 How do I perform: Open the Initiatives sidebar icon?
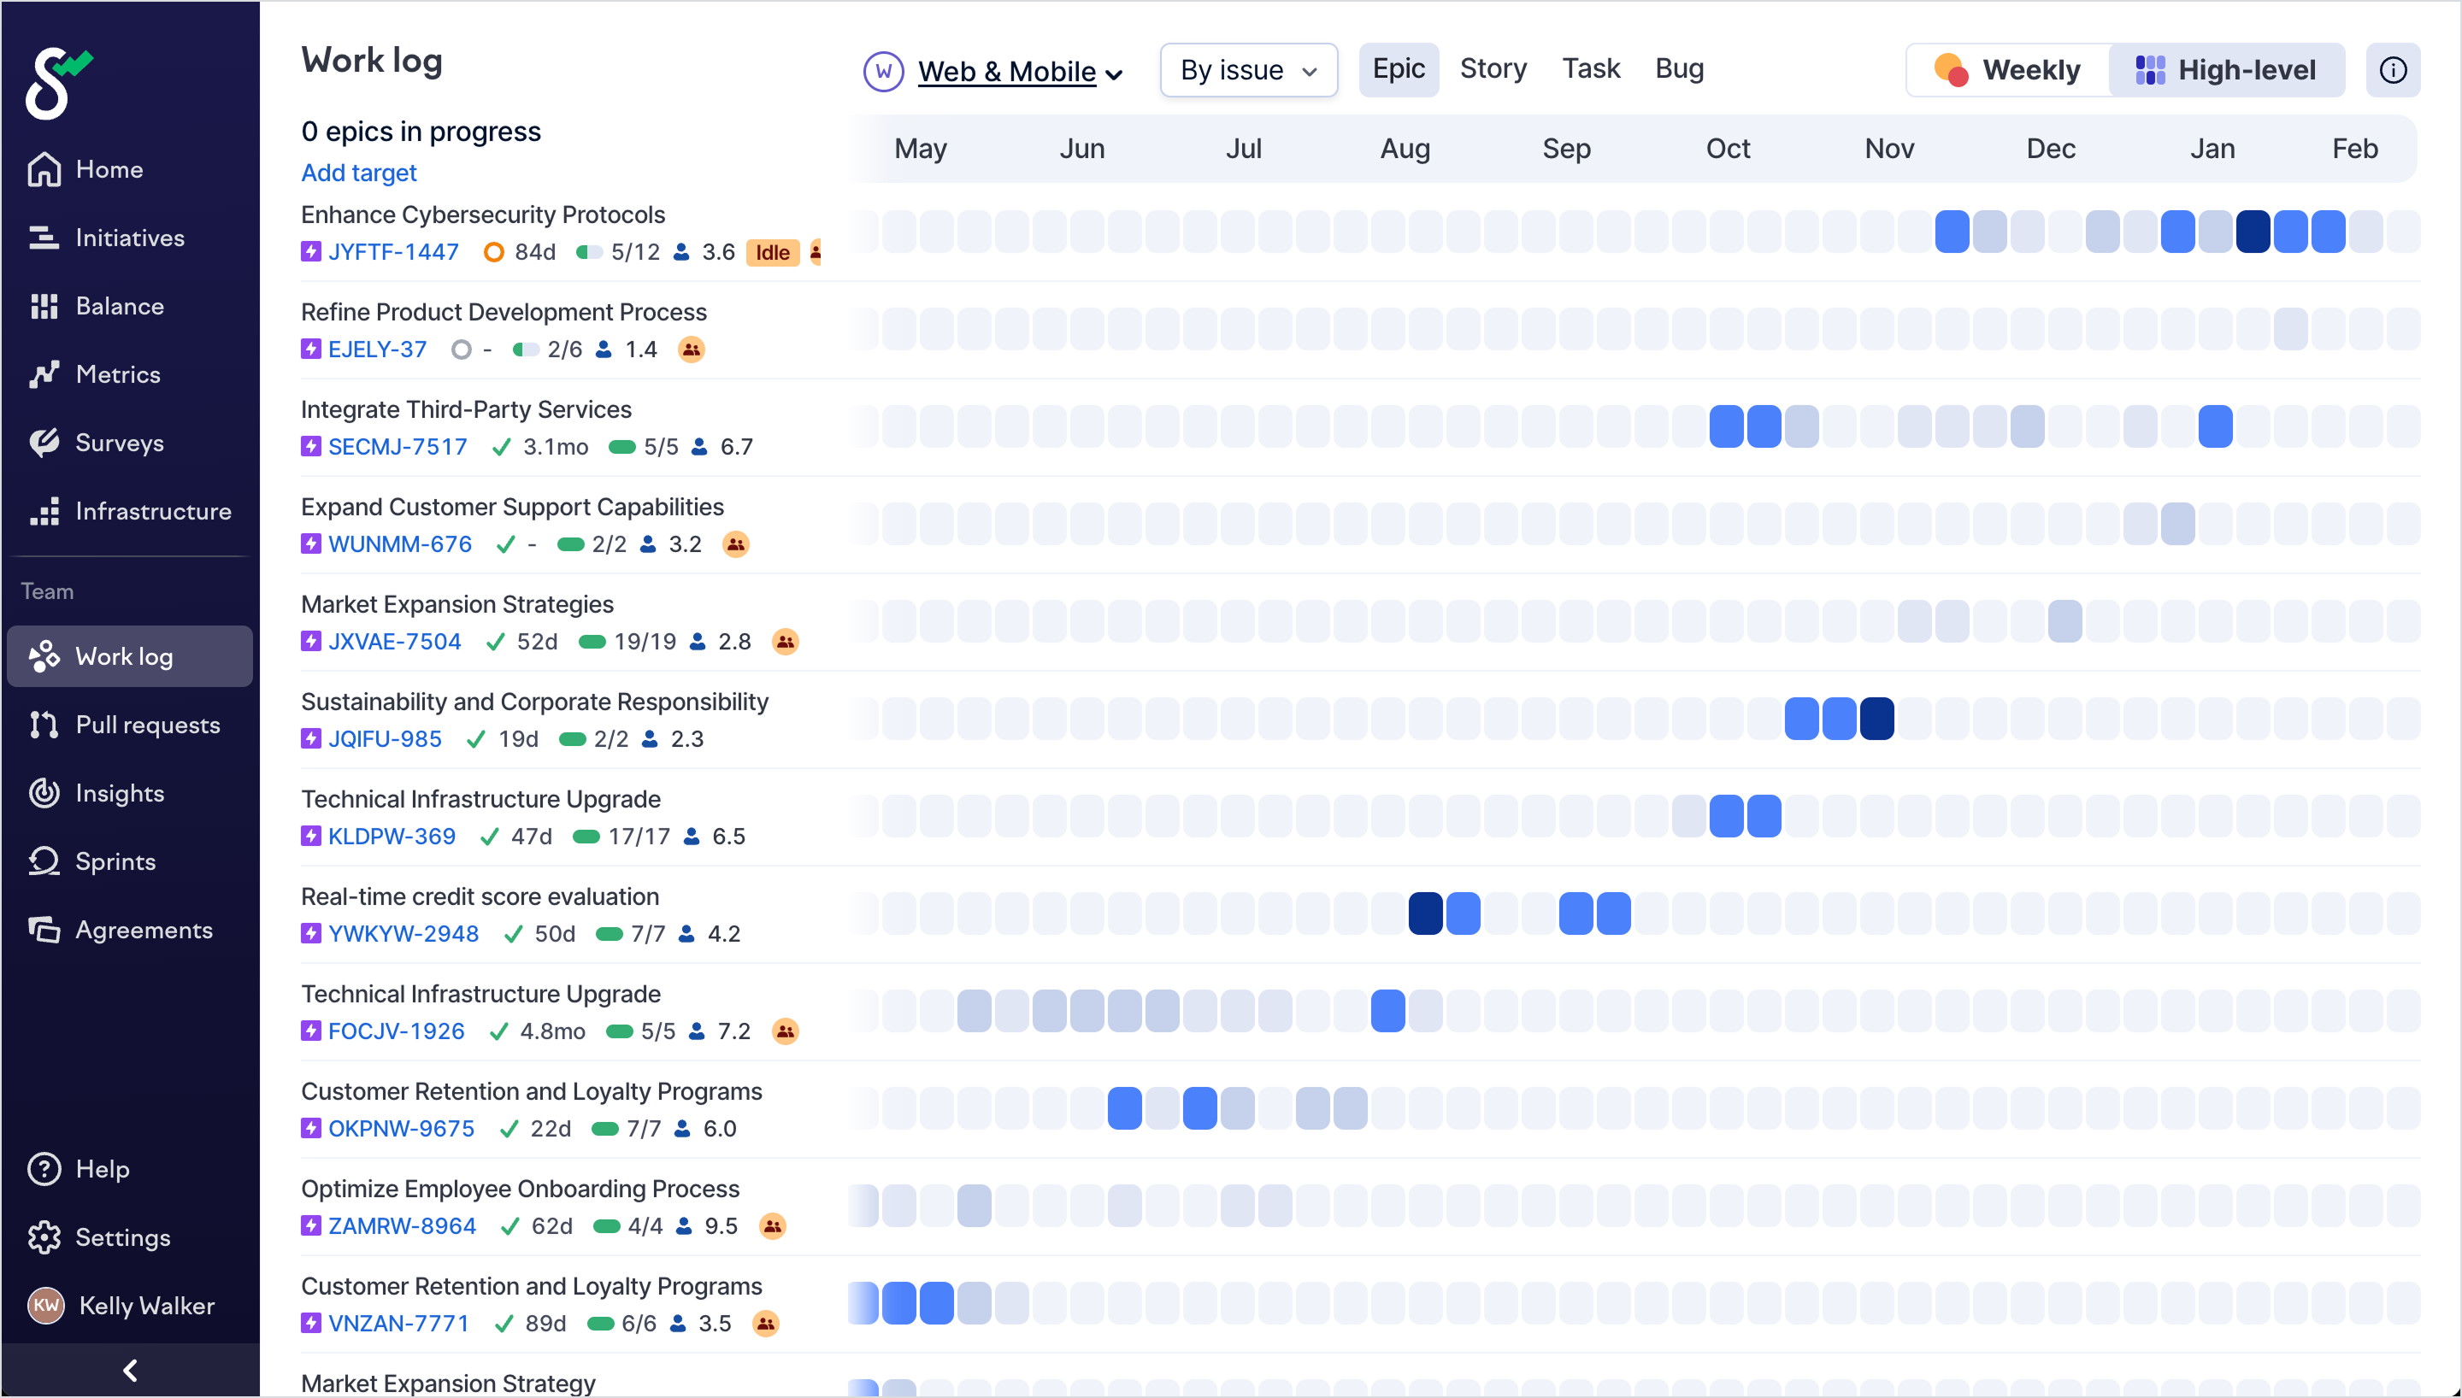click(x=44, y=238)
